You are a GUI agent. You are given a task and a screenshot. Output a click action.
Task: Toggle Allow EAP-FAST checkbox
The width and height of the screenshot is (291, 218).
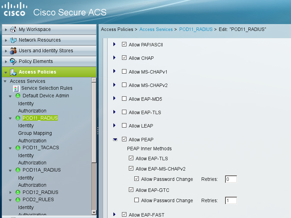(124, 215)
